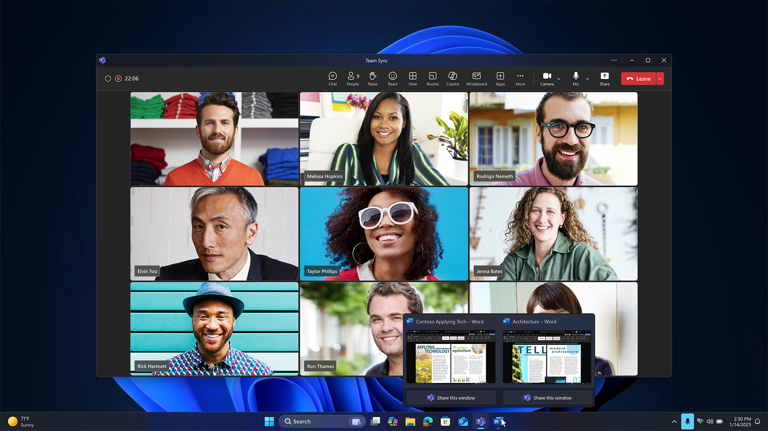Image resolution: width=768 pixels, height=431 pixels.
Task: Select the Contoso Applying Tech thumbnail preview
Action: tap(451, 357)
